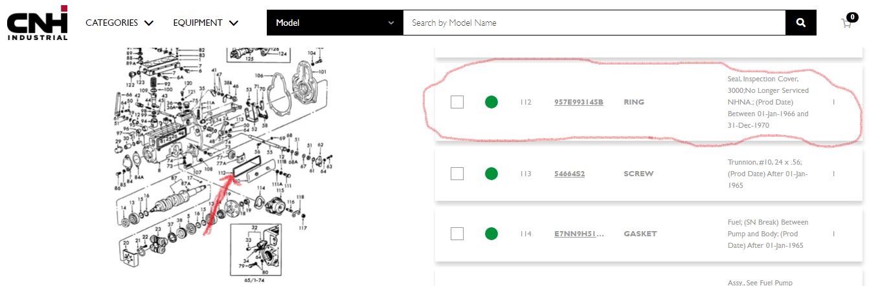The image size is (869, 286).
Task: Open the Equipment dropdown menu
Action: pos(205,23)
